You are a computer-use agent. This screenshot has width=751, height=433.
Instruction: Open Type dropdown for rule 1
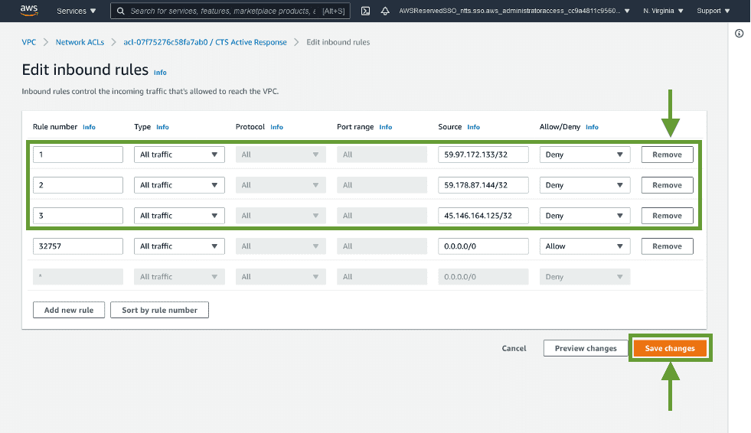(179, 155)
